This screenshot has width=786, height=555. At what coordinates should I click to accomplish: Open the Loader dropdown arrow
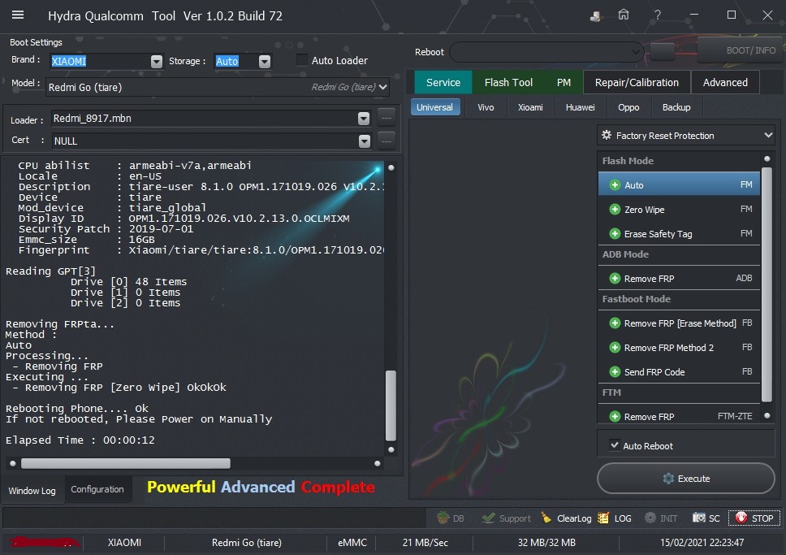tap(364, 119)
